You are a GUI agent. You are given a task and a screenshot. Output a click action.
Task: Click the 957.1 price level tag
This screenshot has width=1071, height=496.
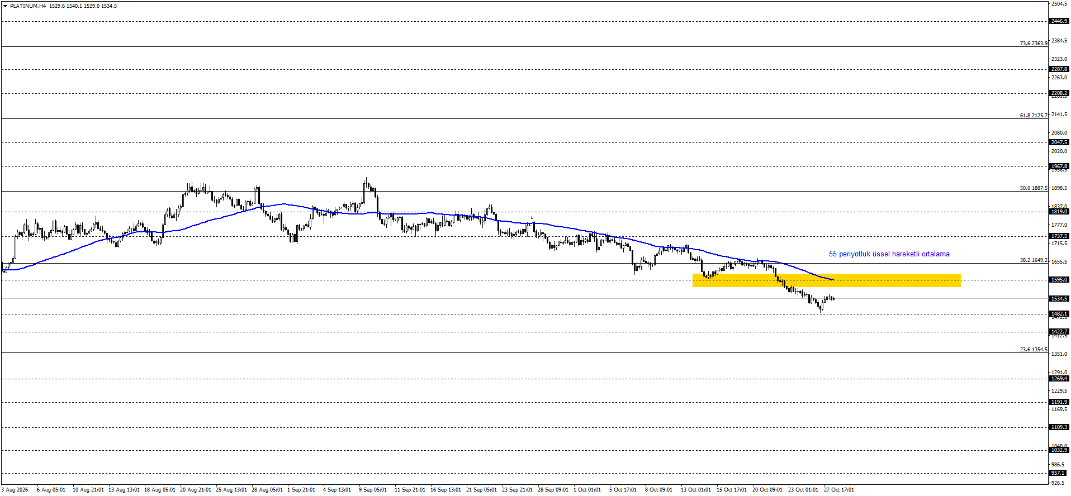point(1059,473)
